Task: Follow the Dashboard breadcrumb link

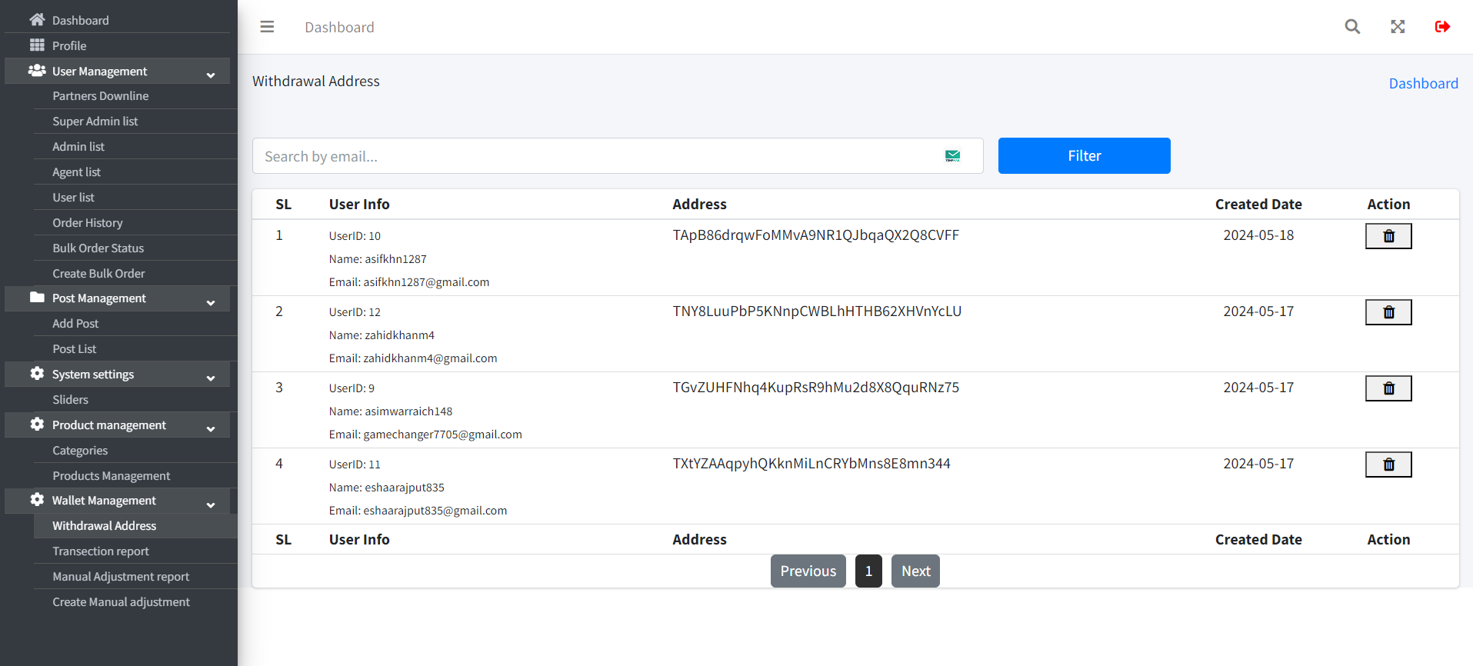Action: tap(1423, 83)
